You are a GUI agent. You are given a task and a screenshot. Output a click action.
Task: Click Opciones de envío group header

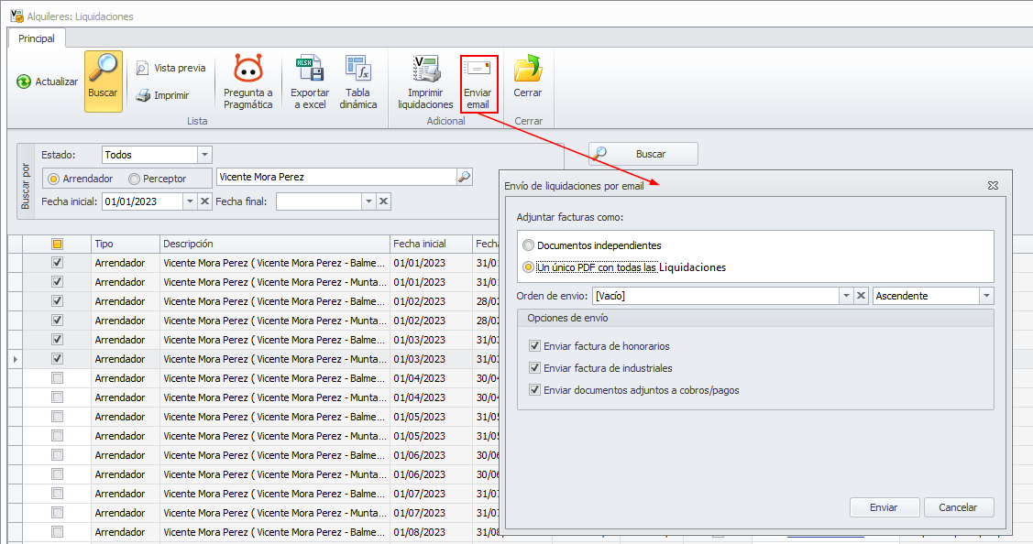coord(755,318)
